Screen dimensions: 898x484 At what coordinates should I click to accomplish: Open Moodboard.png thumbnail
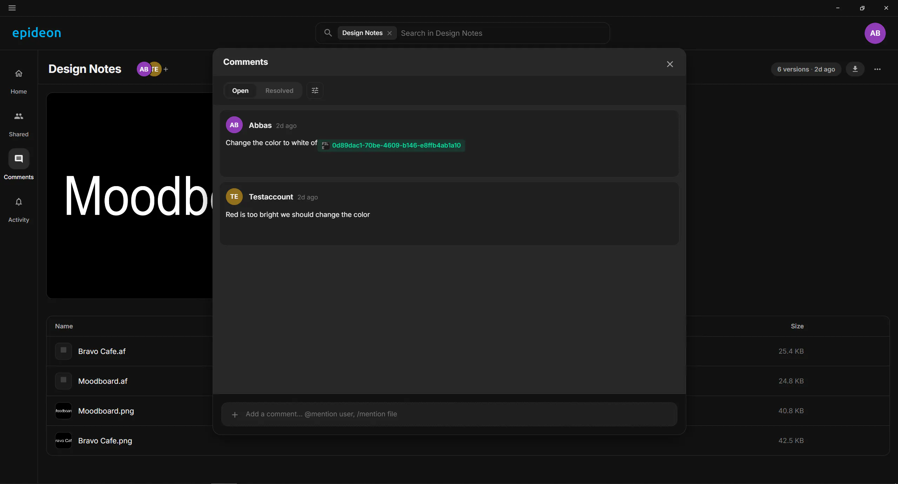pos(63,410)
